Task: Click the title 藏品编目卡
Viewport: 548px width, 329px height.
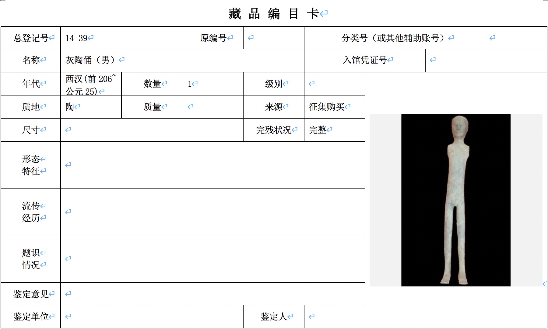Action: 274,14
